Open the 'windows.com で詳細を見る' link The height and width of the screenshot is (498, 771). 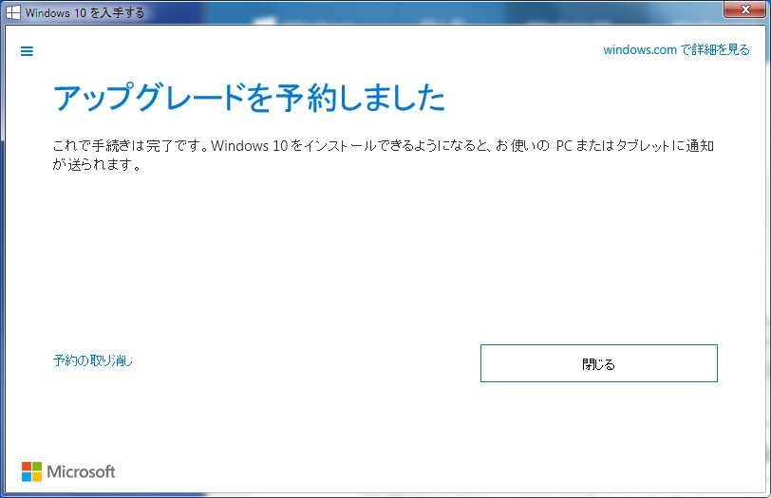676,50
